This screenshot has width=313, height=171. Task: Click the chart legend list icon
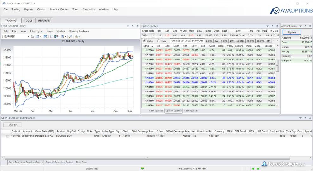tap(52, 36)
